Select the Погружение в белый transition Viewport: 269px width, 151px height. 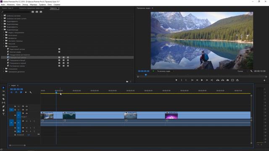(17, 60)
